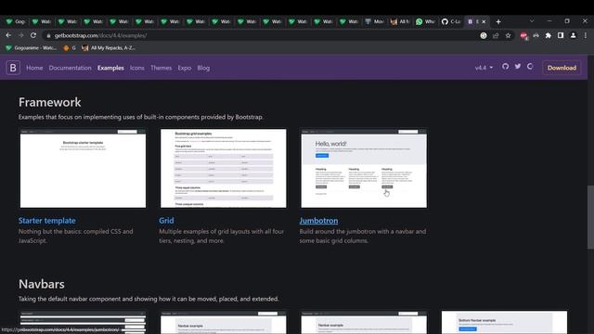
Task: Switch to the GitHub 'C-La' tab
Action: 451,22
